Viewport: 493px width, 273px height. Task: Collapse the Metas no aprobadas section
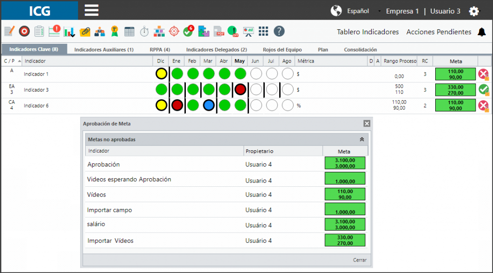362,139
